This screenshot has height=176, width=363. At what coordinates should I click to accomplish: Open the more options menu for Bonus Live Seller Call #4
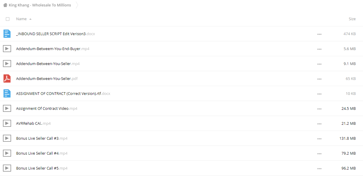319,153
